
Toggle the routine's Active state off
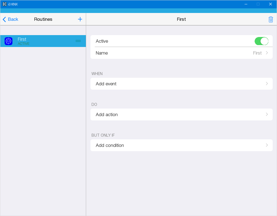click(261, 41)
